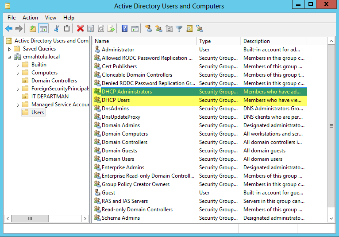The width and height of the screenshot is (339, 237).
Task: Select Domain Controllers in the tree
Action: (54, 81)
